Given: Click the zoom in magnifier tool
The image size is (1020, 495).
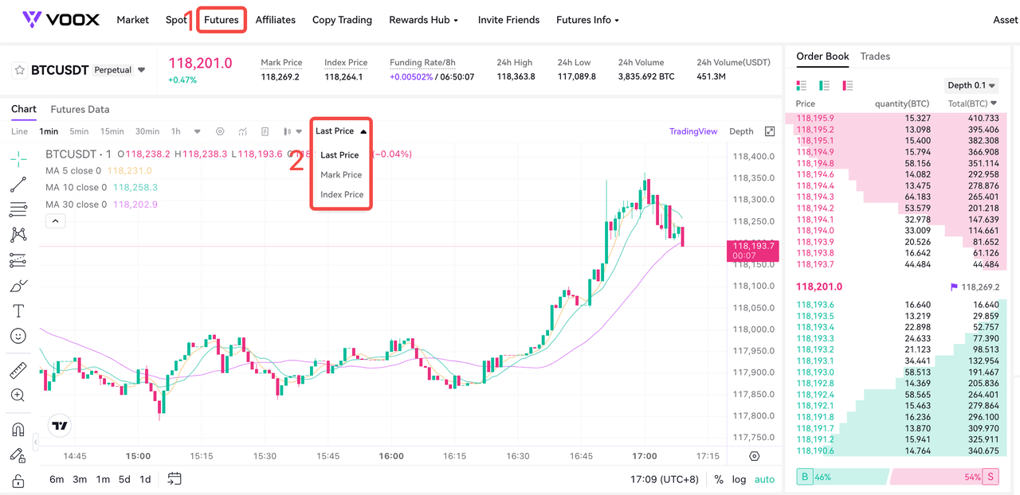Looking at the screenshot, I should coord(18,396).
